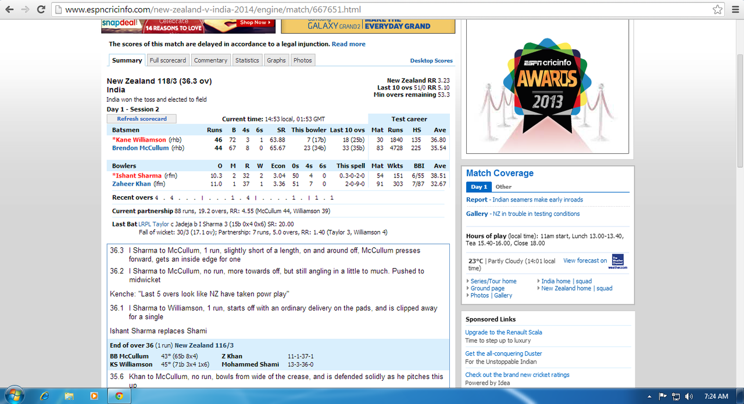
Task: Switch to the Summary tab
Action: [127, 60]
